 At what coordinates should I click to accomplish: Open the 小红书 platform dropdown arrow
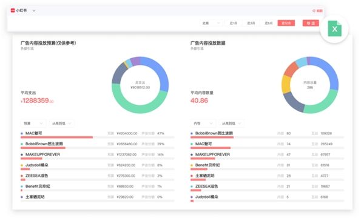click(x=34, y=10)
